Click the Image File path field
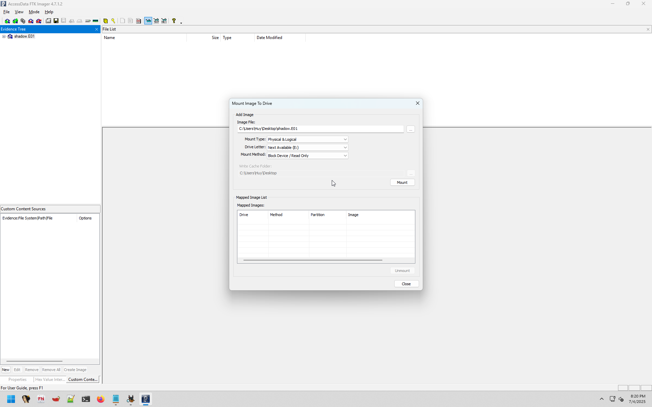This screenshot has height=407, width=652. 320,129
